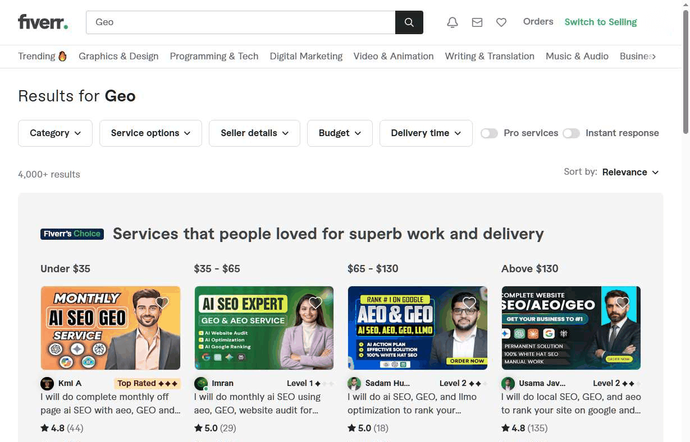Screen dimensions: 690x442
Task: Favorite Sadam Hu's gig with heart icon
Action: [469, 303]
